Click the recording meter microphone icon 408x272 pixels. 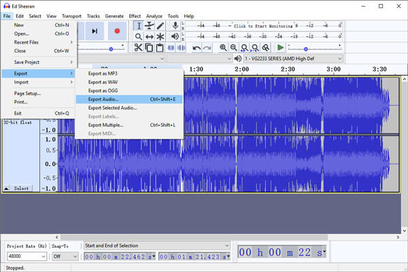[x=175, y=26]
